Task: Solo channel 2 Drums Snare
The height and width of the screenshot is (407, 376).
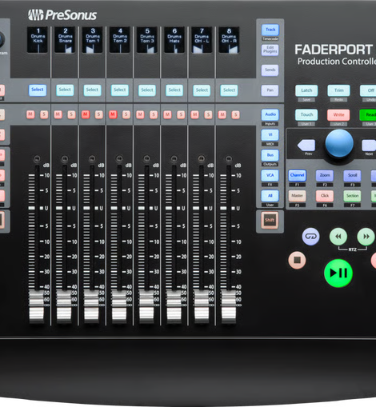Action: click(x=71, y=114)
